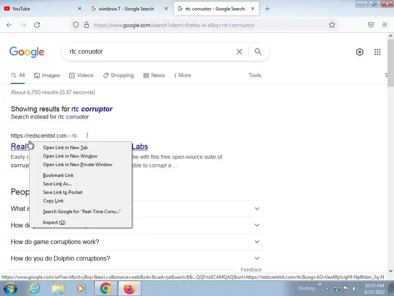Click the 'rtc corruptor' corrected link
The image size is (394, 296).
pos(92,109)
